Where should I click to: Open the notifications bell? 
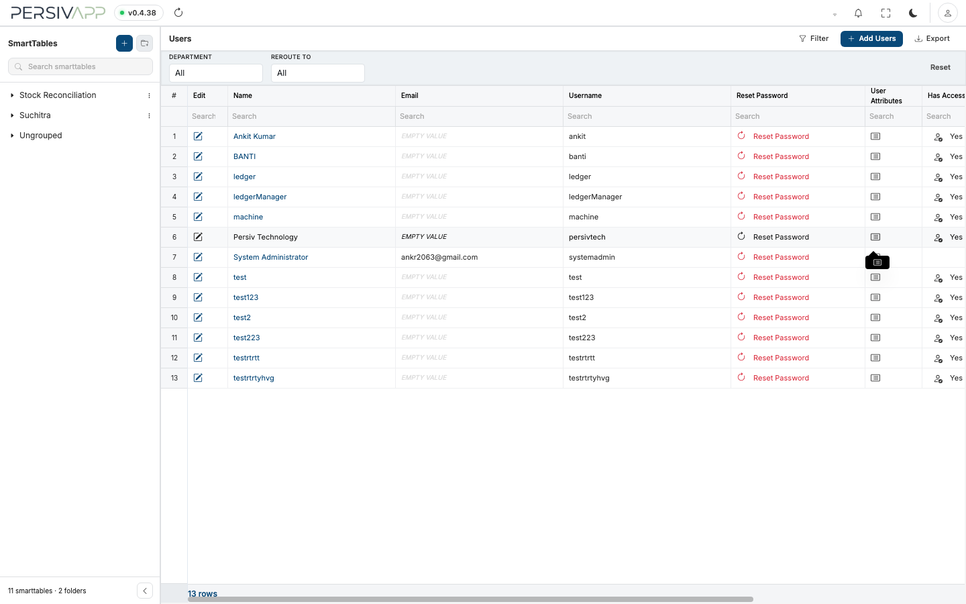858,13
